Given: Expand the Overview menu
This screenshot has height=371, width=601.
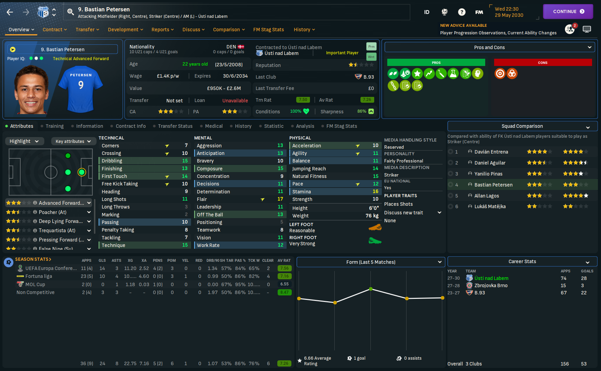Looking at the screenshot, I should (x=21, y=30).
